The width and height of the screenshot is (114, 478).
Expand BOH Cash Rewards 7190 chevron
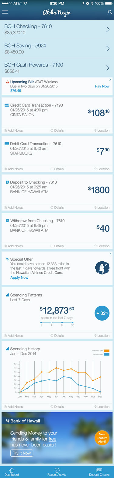click(108, 68)
